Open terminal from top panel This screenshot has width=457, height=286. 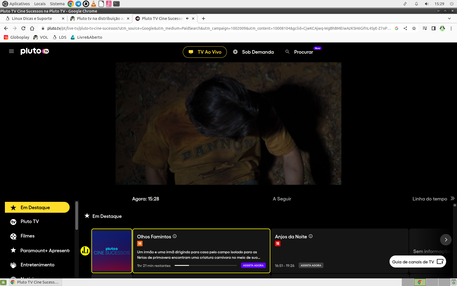point(116,4)
